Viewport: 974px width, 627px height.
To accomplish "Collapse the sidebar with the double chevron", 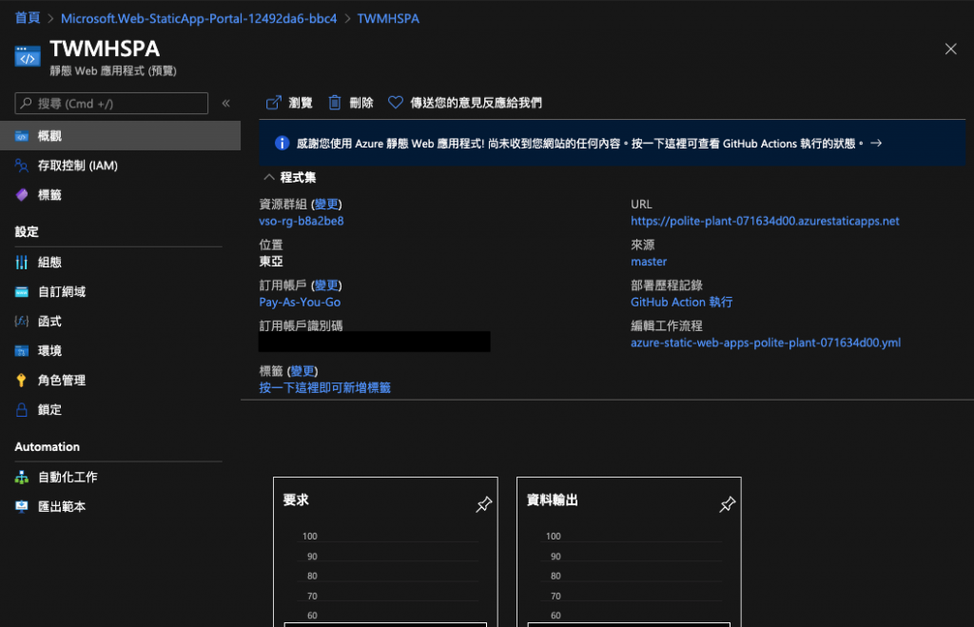I will coord(226,103).
